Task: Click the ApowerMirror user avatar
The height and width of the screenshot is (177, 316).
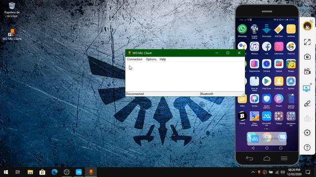Action: point(307,26)
